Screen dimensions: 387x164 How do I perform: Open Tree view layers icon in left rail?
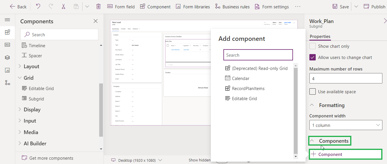pos(7,58)
